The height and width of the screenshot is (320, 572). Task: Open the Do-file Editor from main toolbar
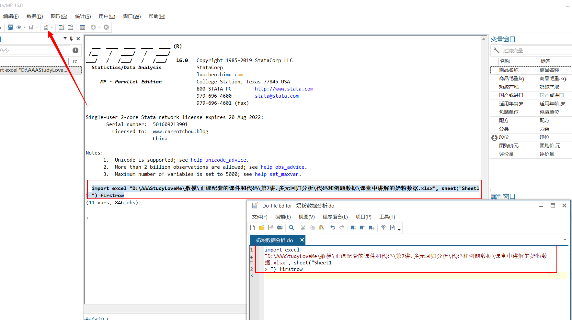[x=46, y=27]
